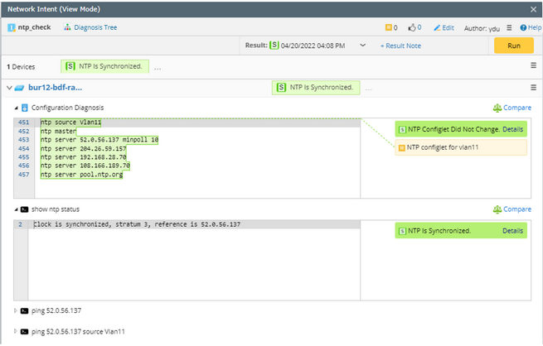Open the hamburger menu beside Author ydu
The image size is (543, 346).
tap(509, 27)
